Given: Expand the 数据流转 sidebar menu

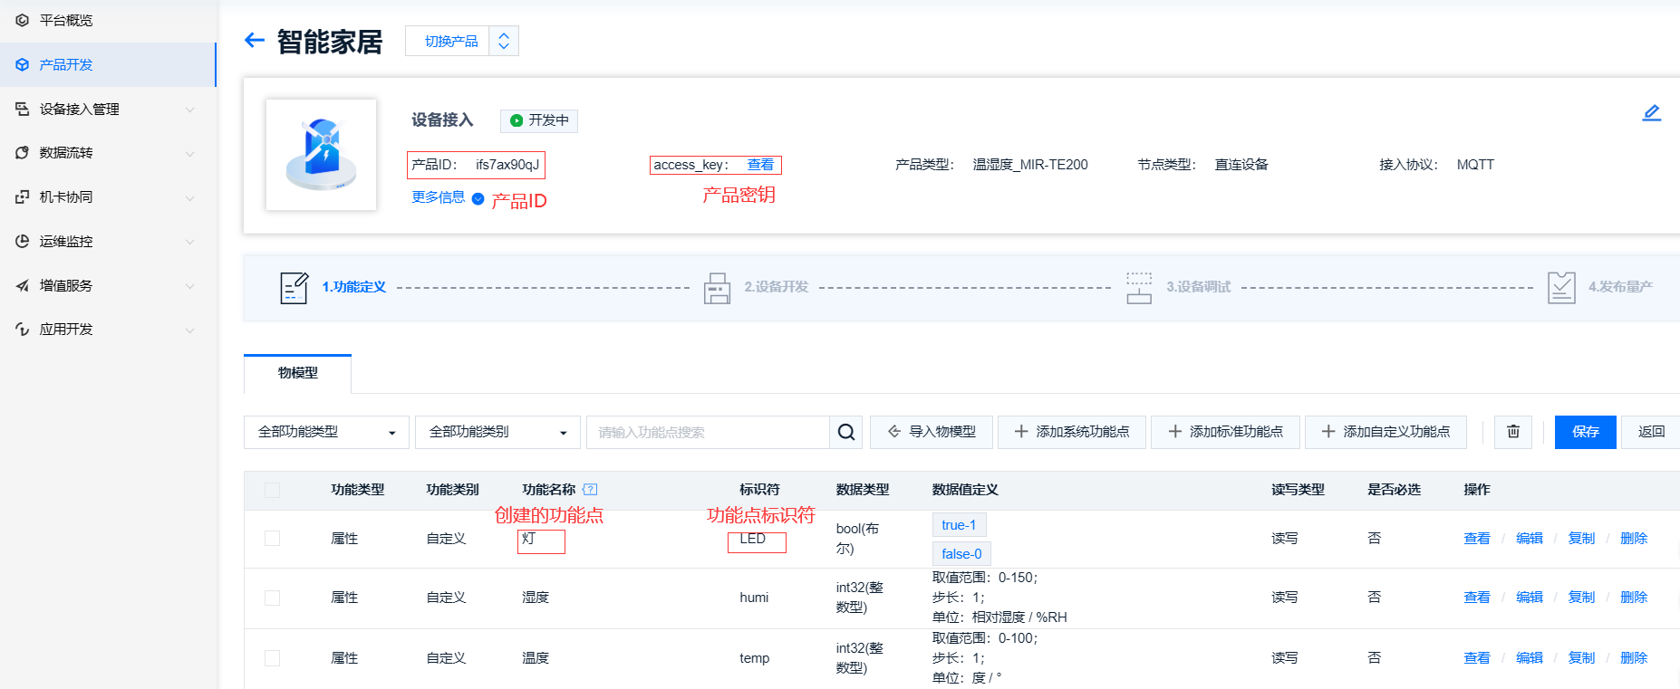Looking at the screenshot, I should point(108,153).
